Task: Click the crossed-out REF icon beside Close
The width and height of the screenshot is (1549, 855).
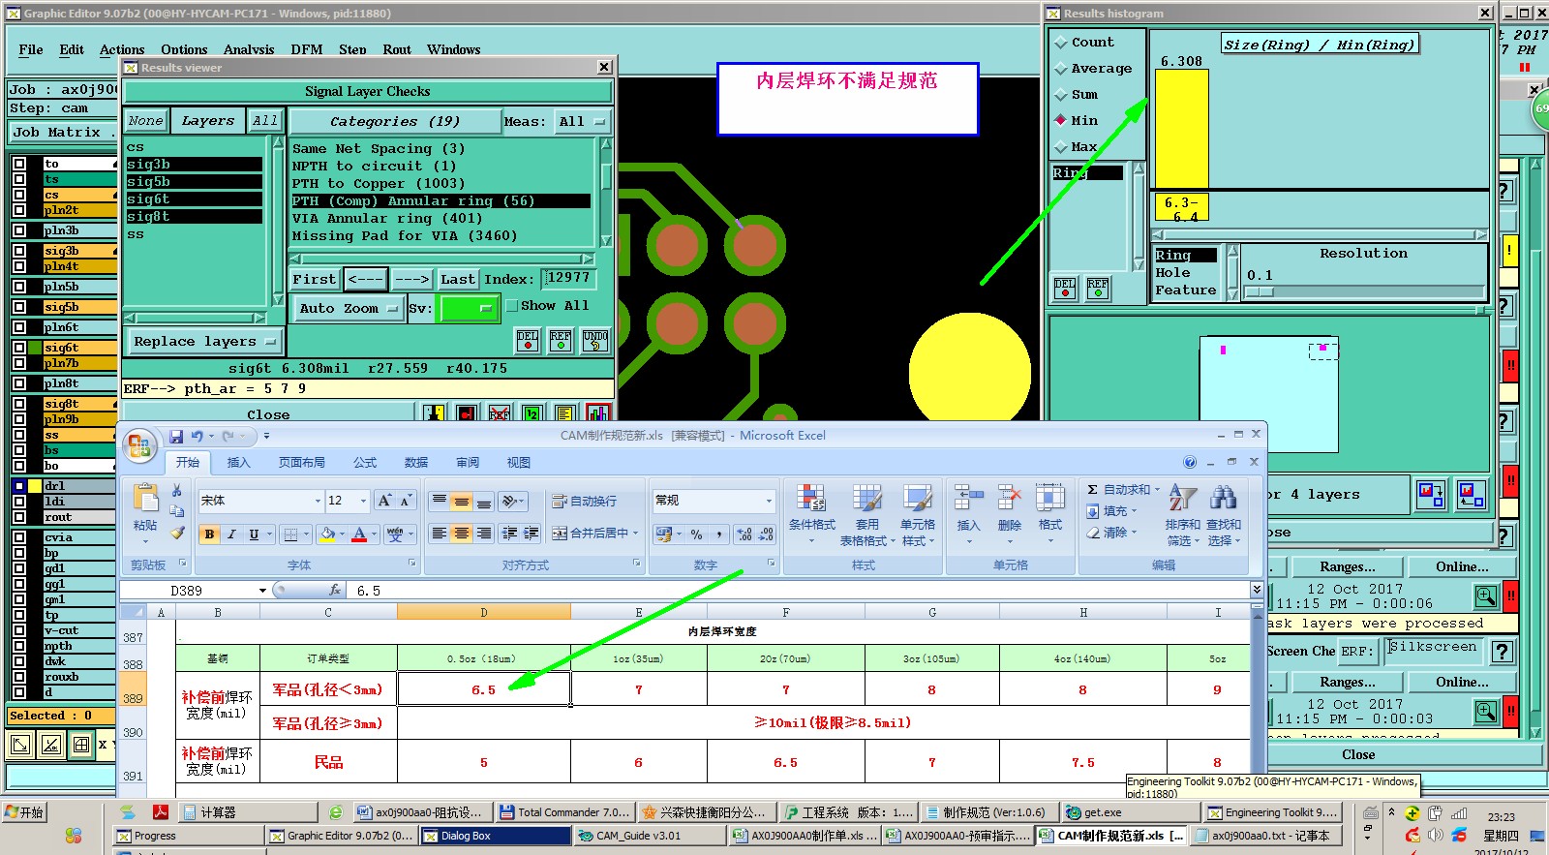Action: [500, 413]
